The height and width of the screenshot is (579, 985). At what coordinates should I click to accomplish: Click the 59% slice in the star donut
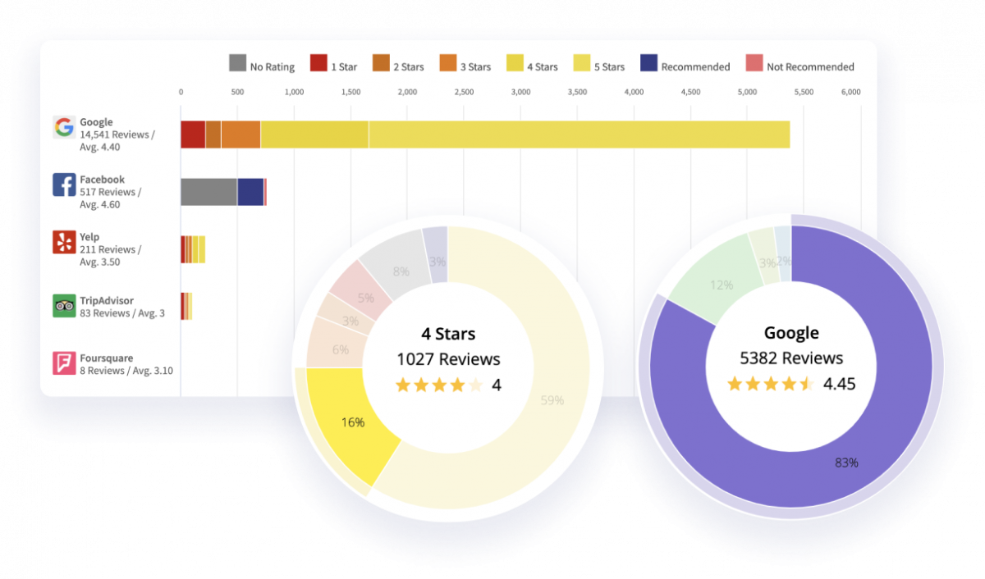(x=552, y=400)
